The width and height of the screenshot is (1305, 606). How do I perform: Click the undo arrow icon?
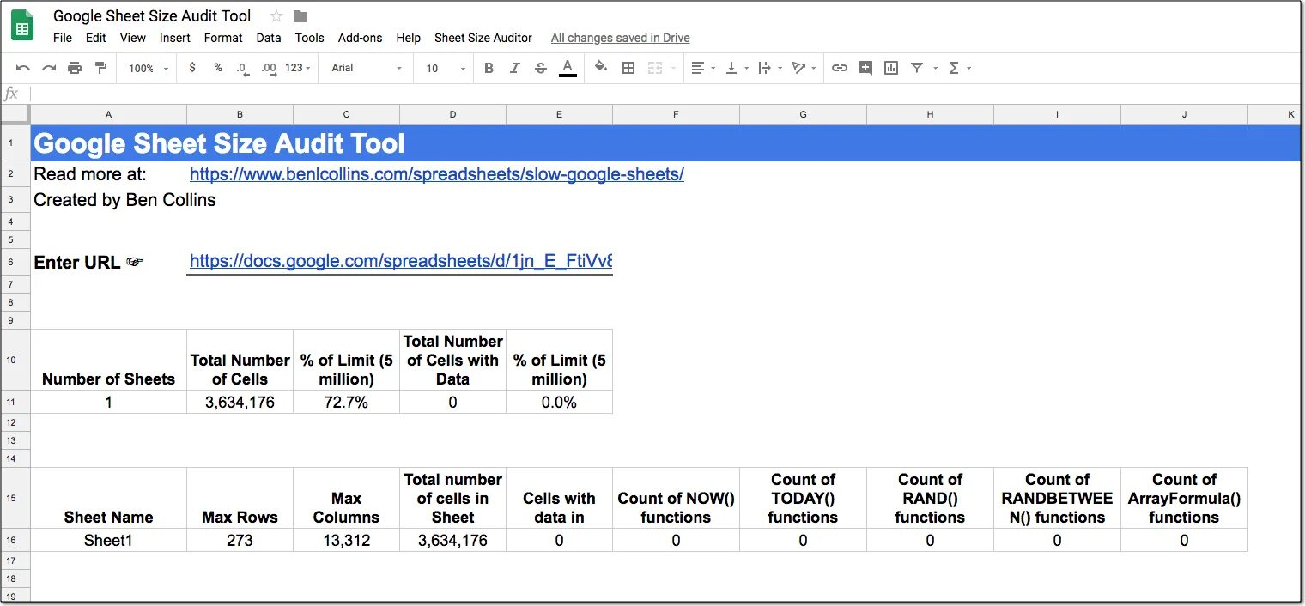coord(23,68)
